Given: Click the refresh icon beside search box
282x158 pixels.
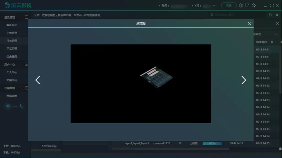Looking at the screenshot, I should point(270,15).
